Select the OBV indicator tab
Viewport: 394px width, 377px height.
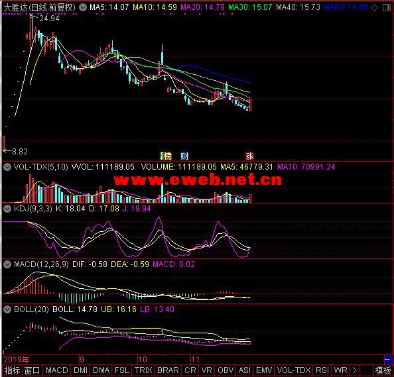pos(226,370)
